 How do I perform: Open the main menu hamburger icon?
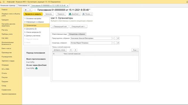[x=4, y=2]
